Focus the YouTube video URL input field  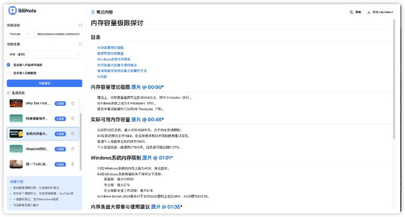click(x=58, y=34)
